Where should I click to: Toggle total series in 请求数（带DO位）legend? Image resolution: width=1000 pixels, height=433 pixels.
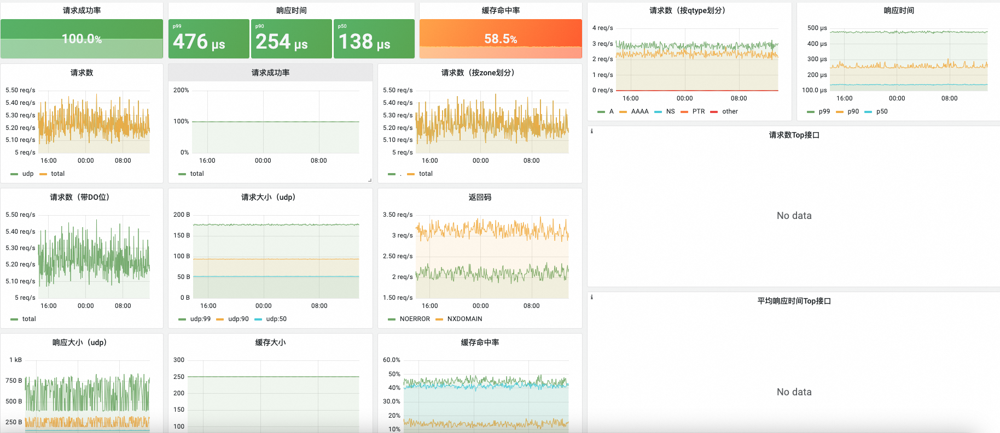click(x=29, y=319)
